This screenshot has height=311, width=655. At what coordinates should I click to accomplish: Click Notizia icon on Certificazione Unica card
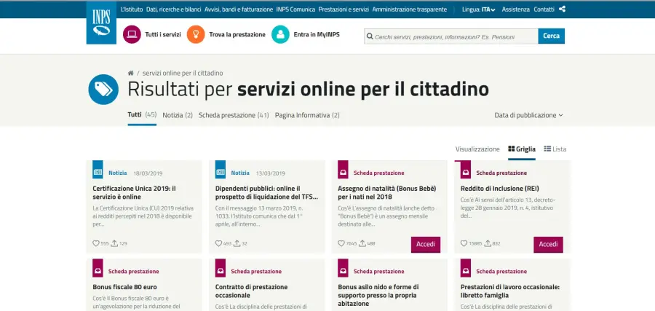tap(98, 170)
